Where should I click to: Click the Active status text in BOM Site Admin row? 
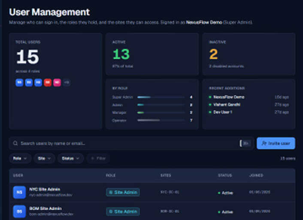pos(227,212)
